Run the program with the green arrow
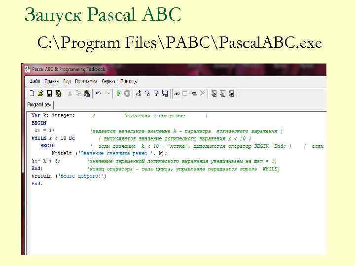355x266 pixels. pos(118,93)
